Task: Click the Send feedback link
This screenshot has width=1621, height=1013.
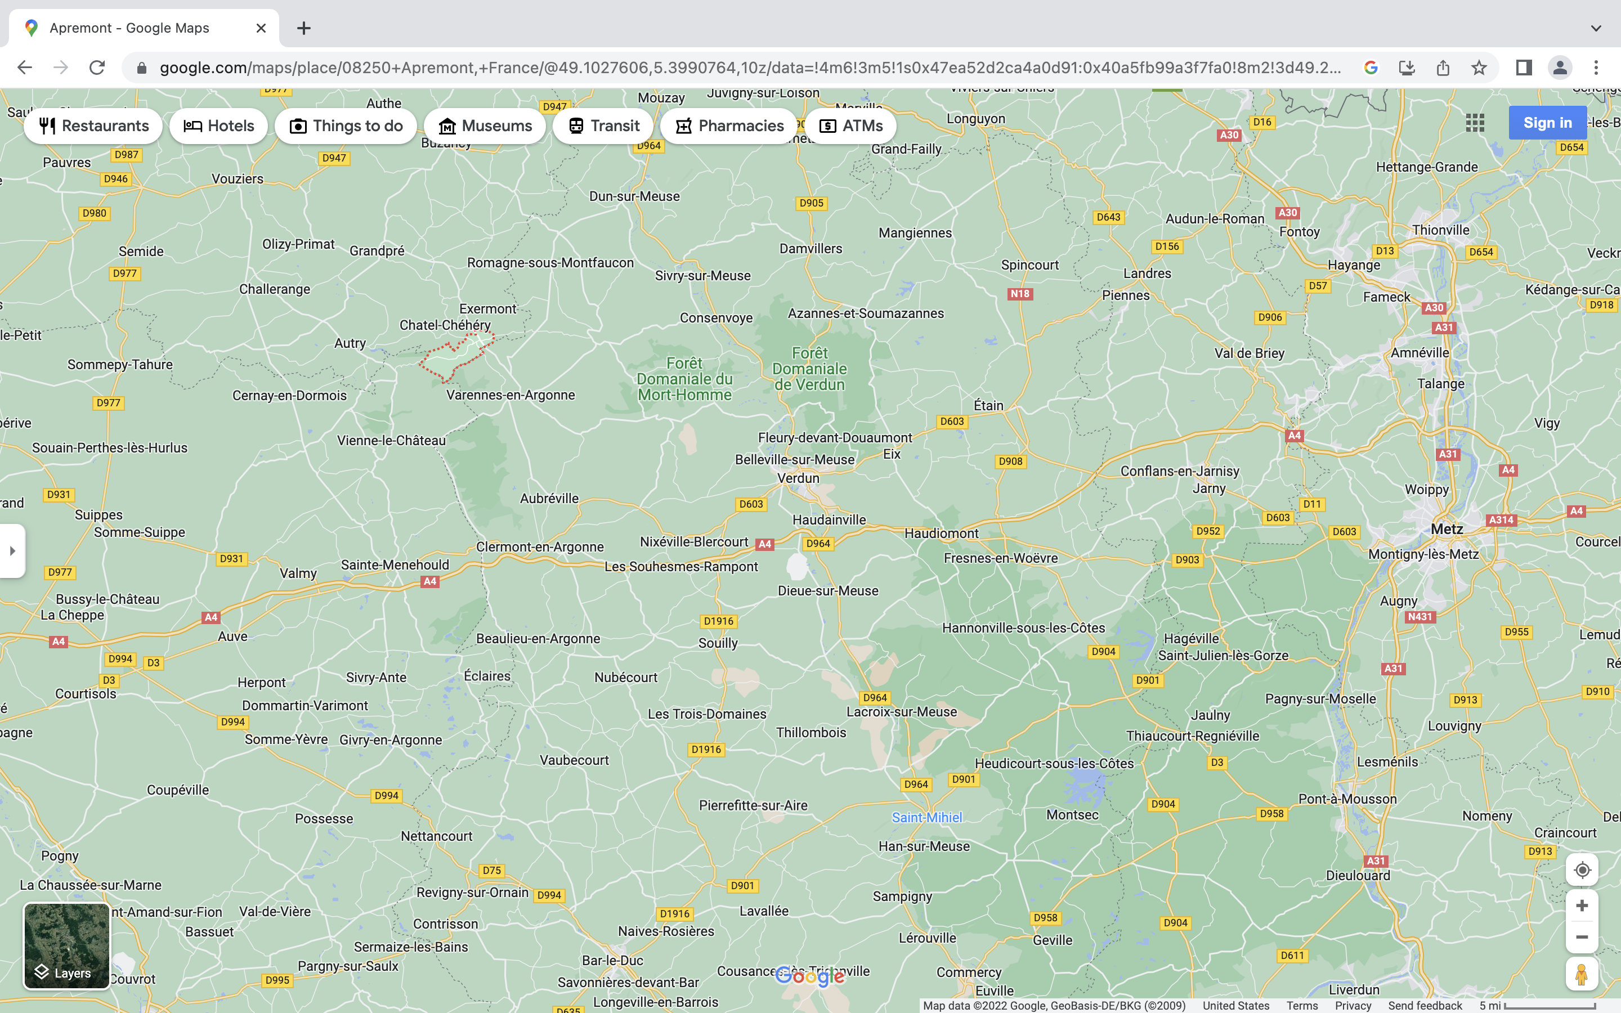Action: (1425, 1006)
